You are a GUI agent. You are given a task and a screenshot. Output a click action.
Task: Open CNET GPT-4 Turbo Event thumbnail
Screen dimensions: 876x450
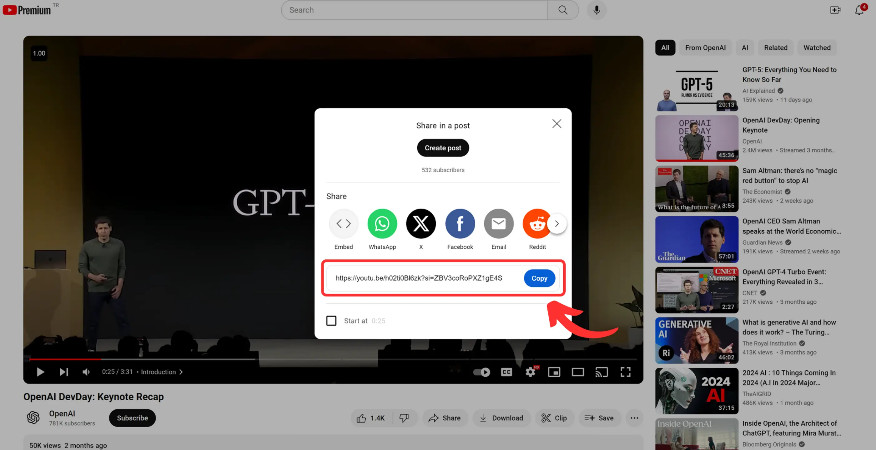click(697, 290)
